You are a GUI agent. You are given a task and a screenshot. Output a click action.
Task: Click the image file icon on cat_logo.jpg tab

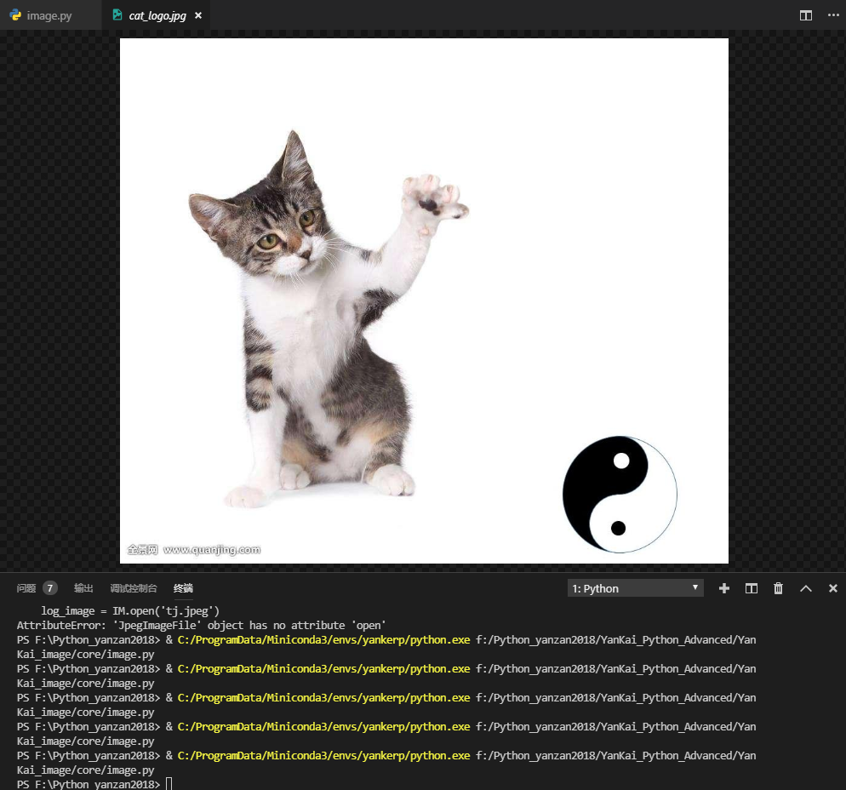(117, 15)
